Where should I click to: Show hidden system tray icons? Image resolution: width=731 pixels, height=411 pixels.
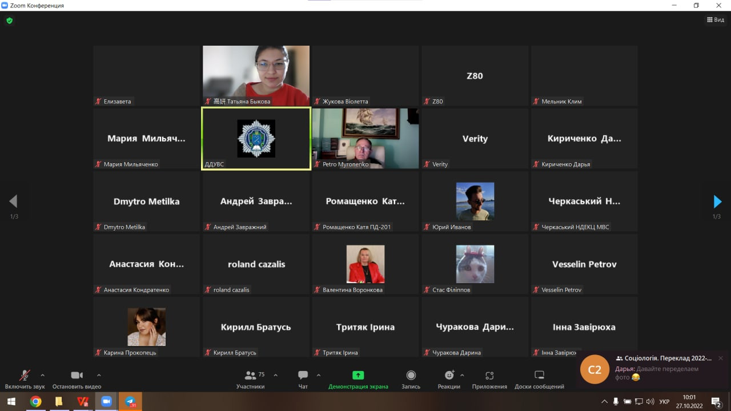click(x=604, y=401)
